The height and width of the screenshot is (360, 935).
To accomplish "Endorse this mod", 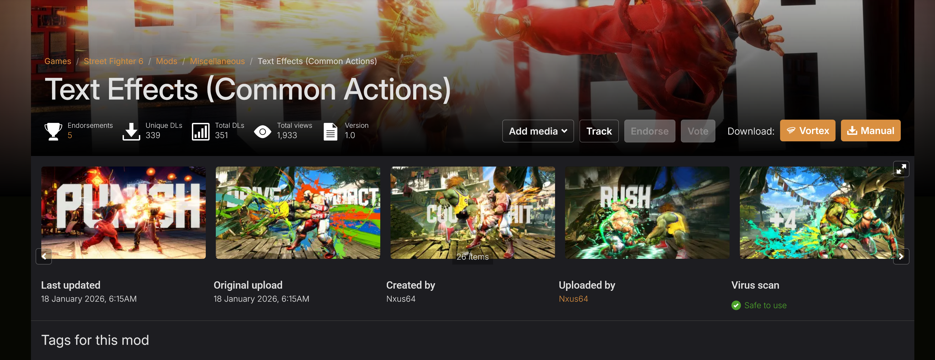I will tap(649, 131).
